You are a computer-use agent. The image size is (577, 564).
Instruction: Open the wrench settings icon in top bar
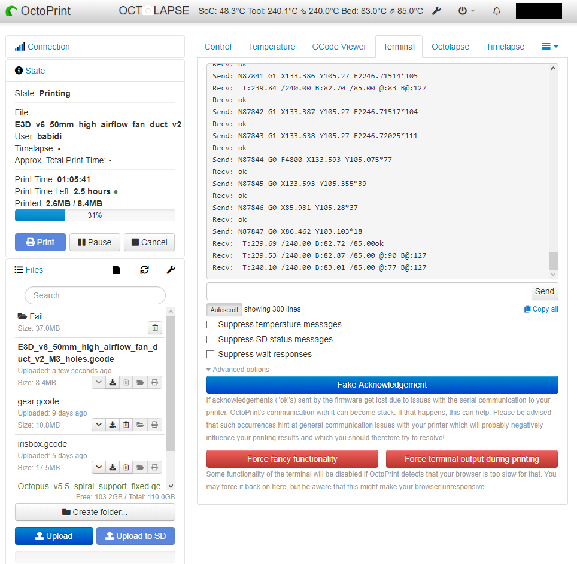coord(436,11)
